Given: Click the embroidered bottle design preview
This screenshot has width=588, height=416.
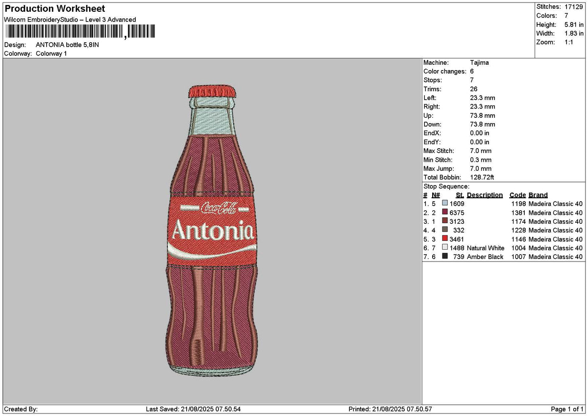Looking at the screenshot, I should coord(213,231).
